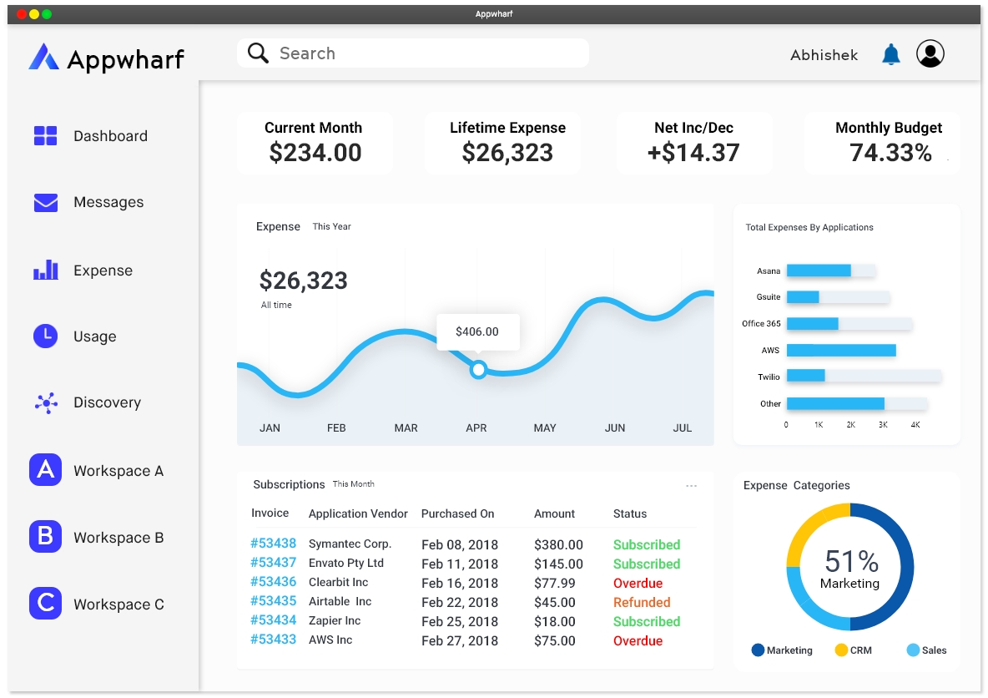
Task: Change the Expense 'This Year' period
Action: (x=331, y=226)
